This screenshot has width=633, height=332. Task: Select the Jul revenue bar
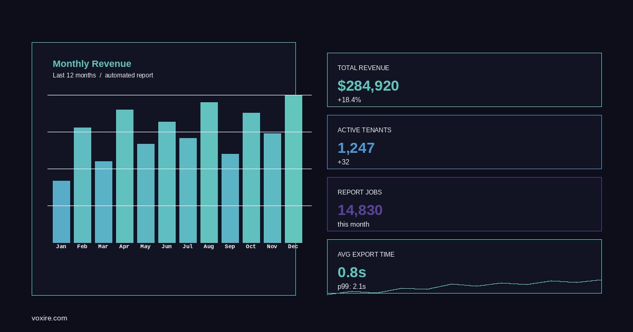click(188, 190)
